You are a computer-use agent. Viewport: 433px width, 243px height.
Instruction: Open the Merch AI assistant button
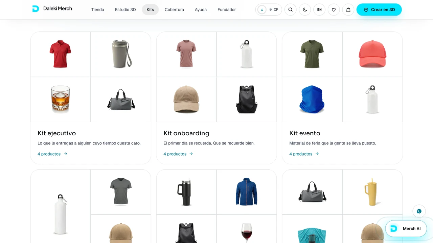[x=406, y=228]
